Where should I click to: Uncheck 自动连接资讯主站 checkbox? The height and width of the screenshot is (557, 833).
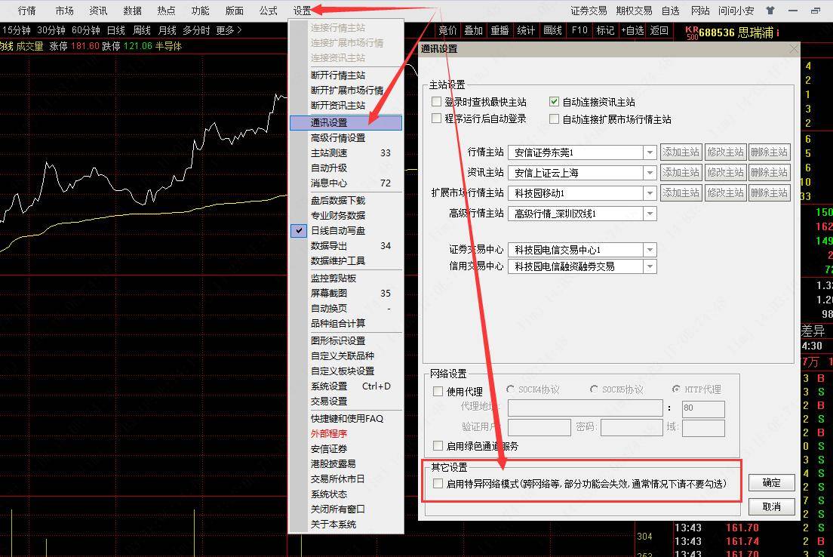click(x=554, y=102)
